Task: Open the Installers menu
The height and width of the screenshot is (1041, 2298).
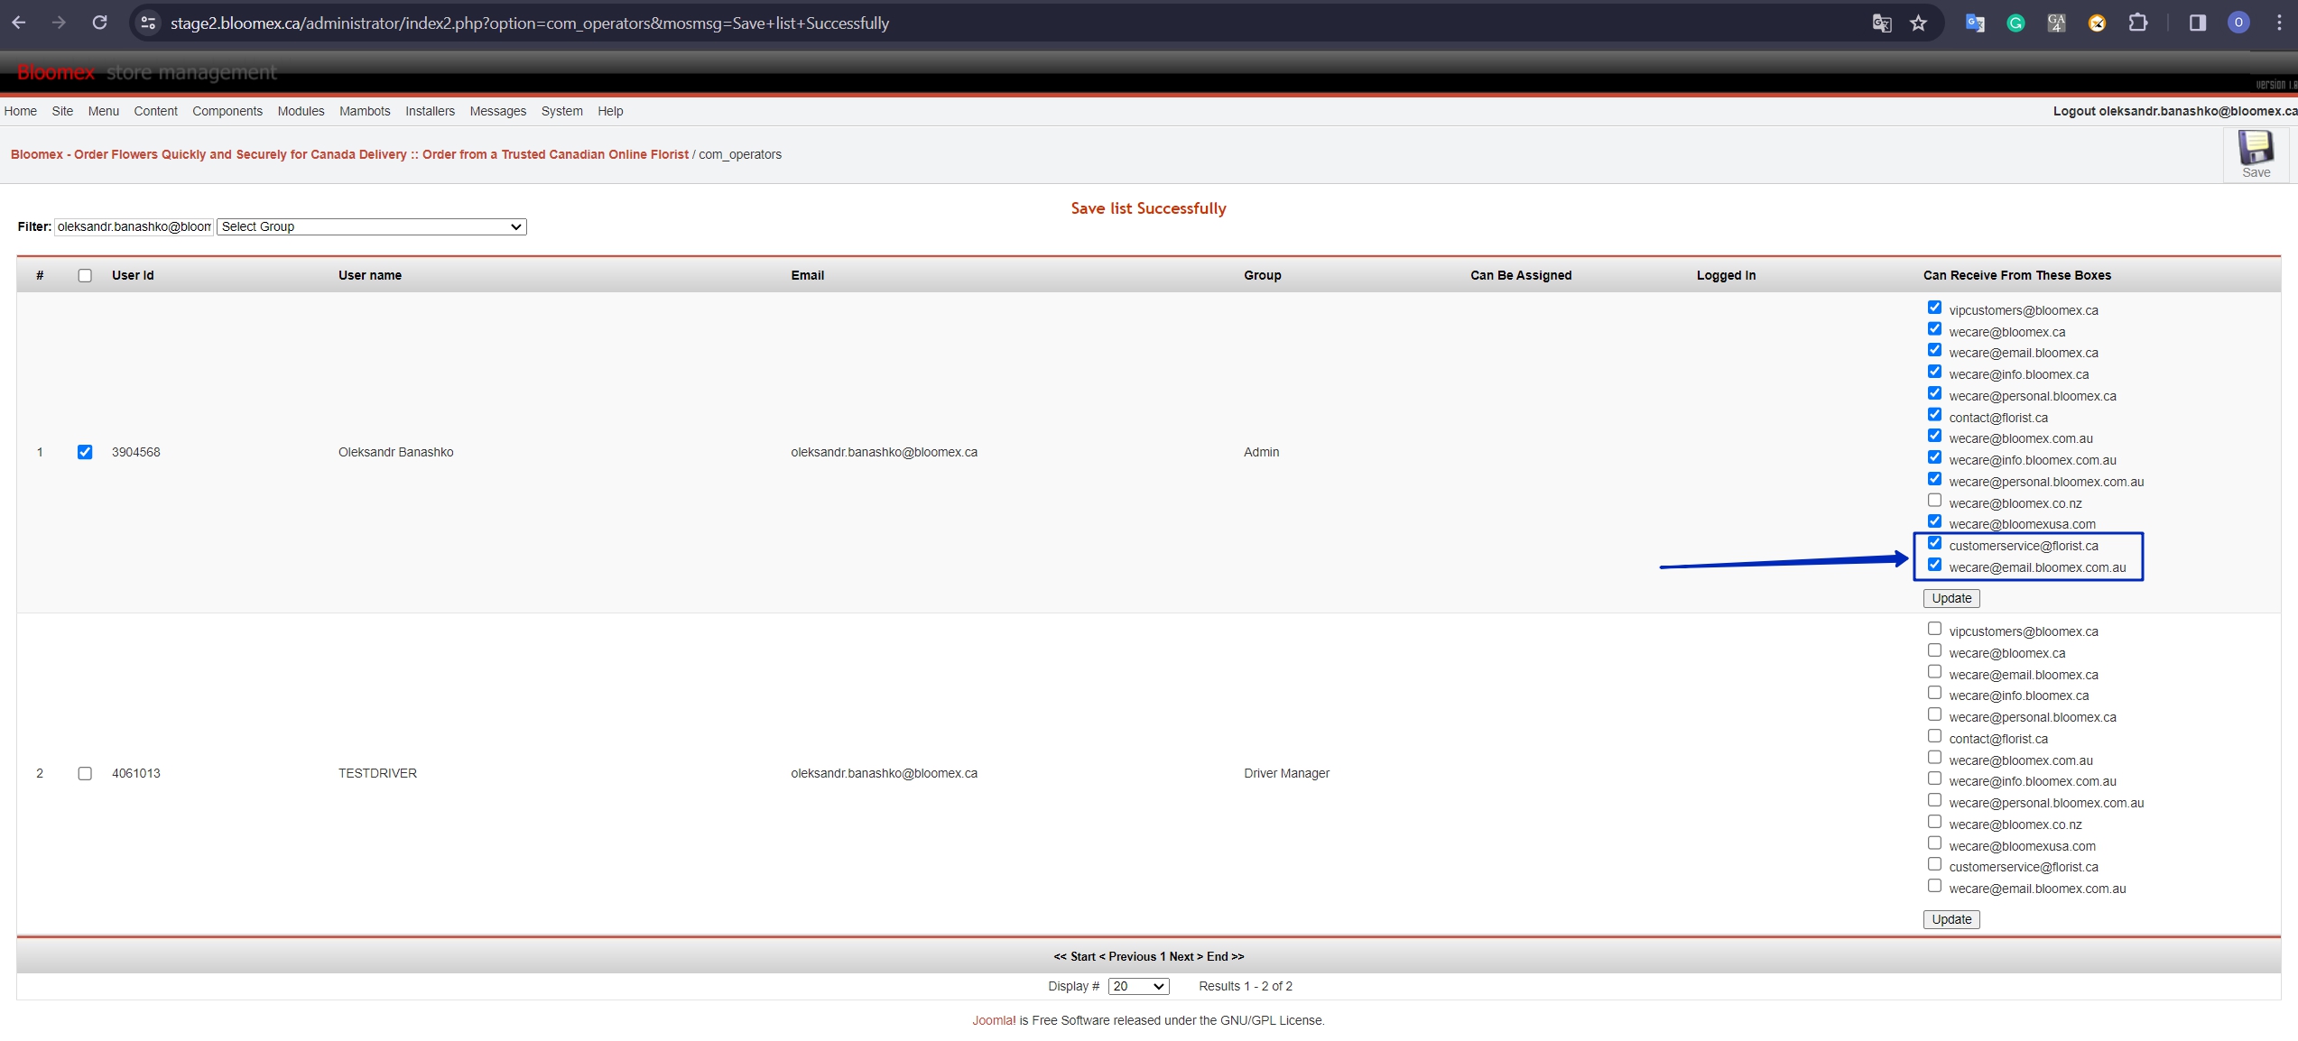Action: (430, 111)
